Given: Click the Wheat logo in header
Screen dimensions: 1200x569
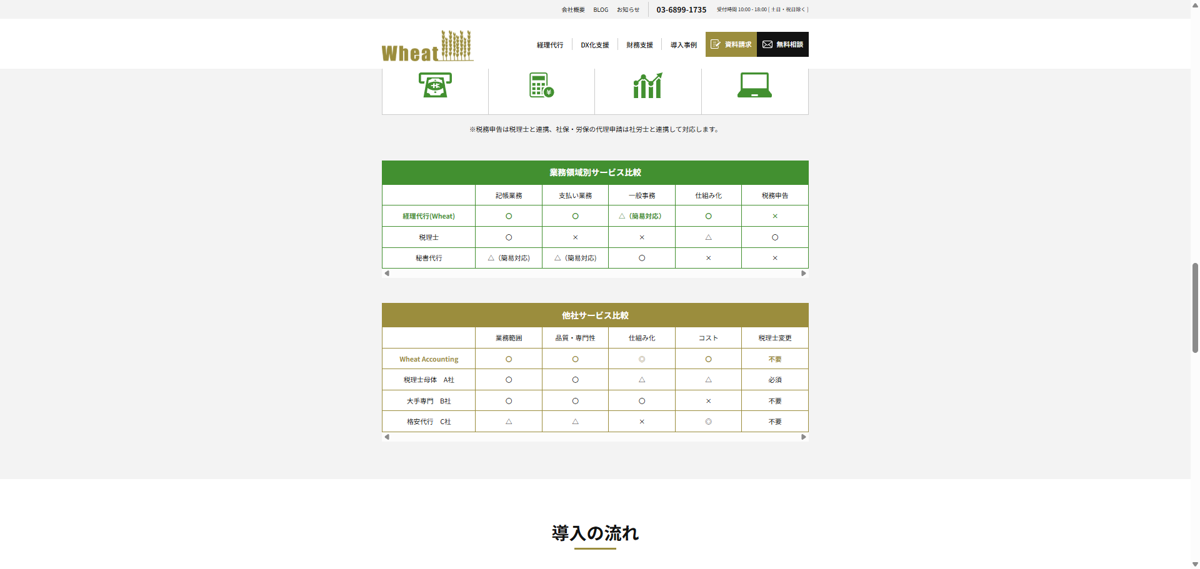Looking at the screenshot, I should (427, 46).
